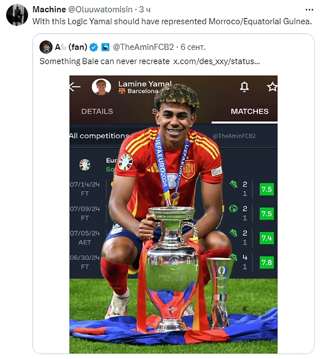Click Machine's profile avatar

tap(17, 15)
